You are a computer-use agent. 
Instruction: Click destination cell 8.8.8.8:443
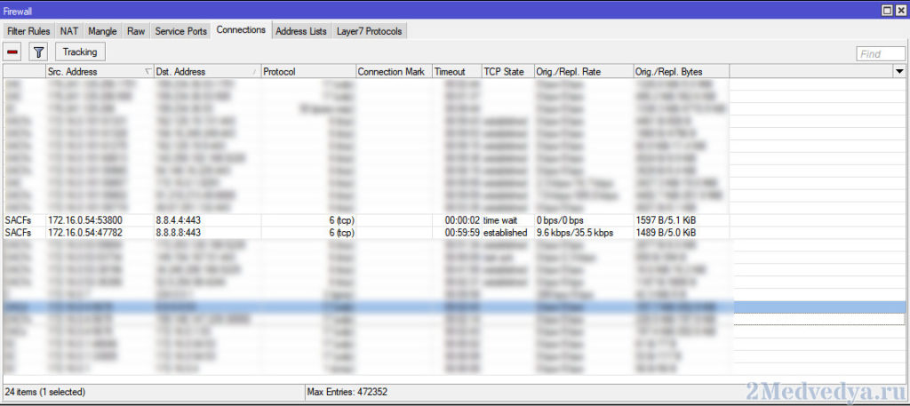178,233
